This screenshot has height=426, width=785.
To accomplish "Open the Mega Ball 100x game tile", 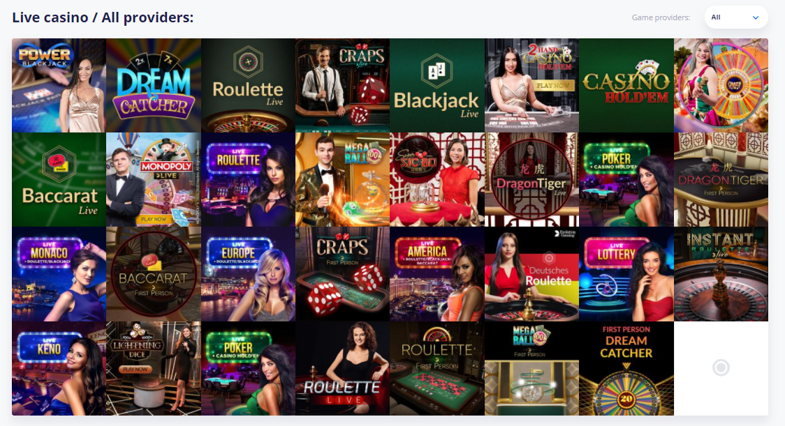I will (x=342, y=179).
